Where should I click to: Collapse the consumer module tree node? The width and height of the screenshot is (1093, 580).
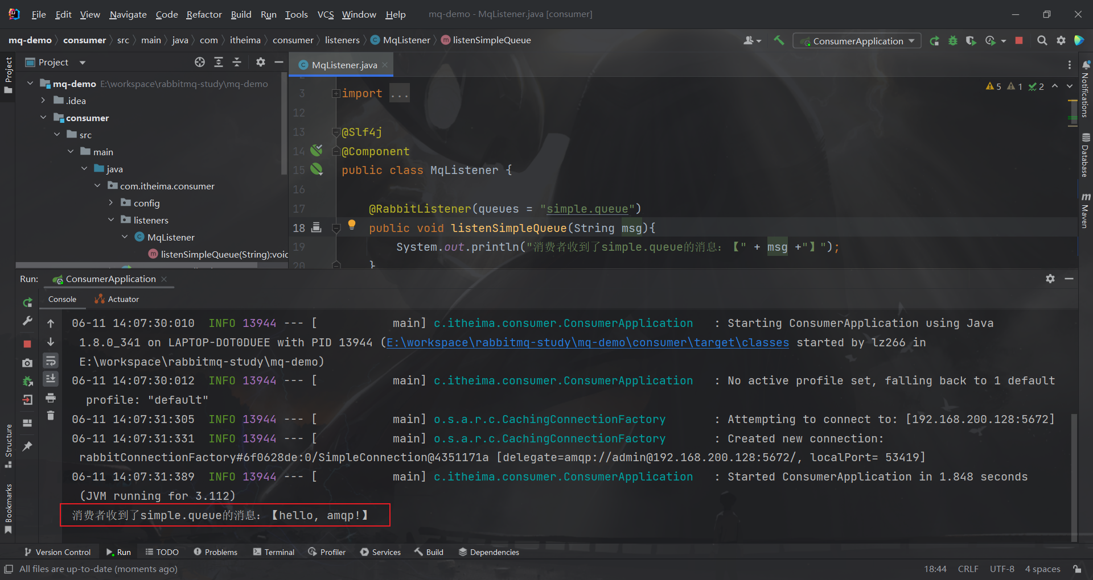(43, 118)
